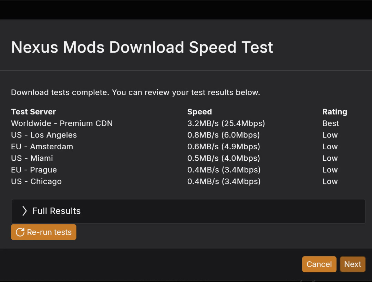Viewport: 372px width, 282px height.
Task: Click the Nexus Mods Download Speed Test title
Action: tap(142, 47)
